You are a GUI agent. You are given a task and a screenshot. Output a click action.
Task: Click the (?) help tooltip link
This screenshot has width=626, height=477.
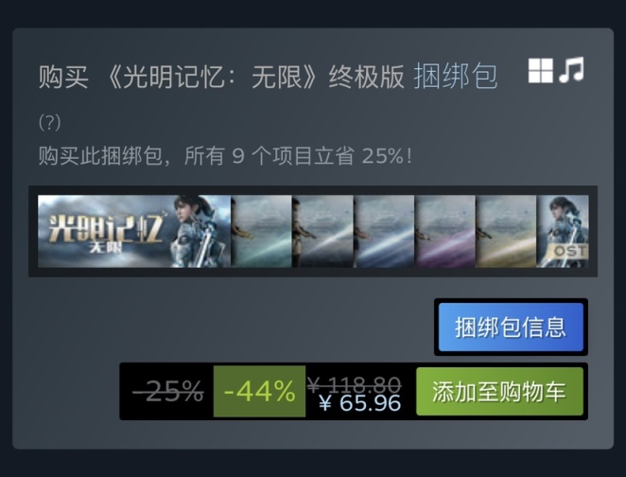click(x=50, y=122)
